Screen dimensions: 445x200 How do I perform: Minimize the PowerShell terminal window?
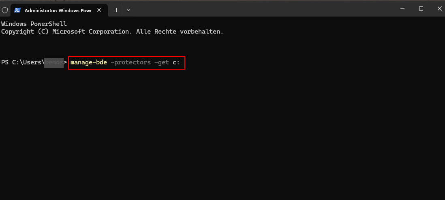pos(403,9)
